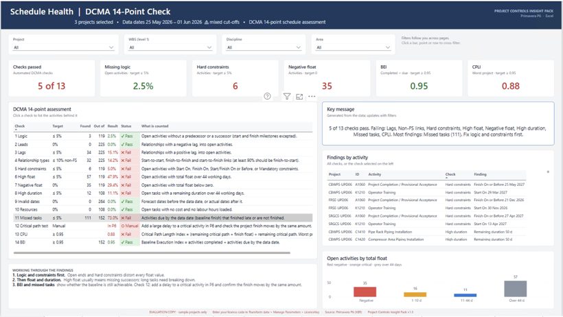The height and width of the screenshot is (317, 563).
Task: Sort findings by Project column header
Action: tap(334, 174)
